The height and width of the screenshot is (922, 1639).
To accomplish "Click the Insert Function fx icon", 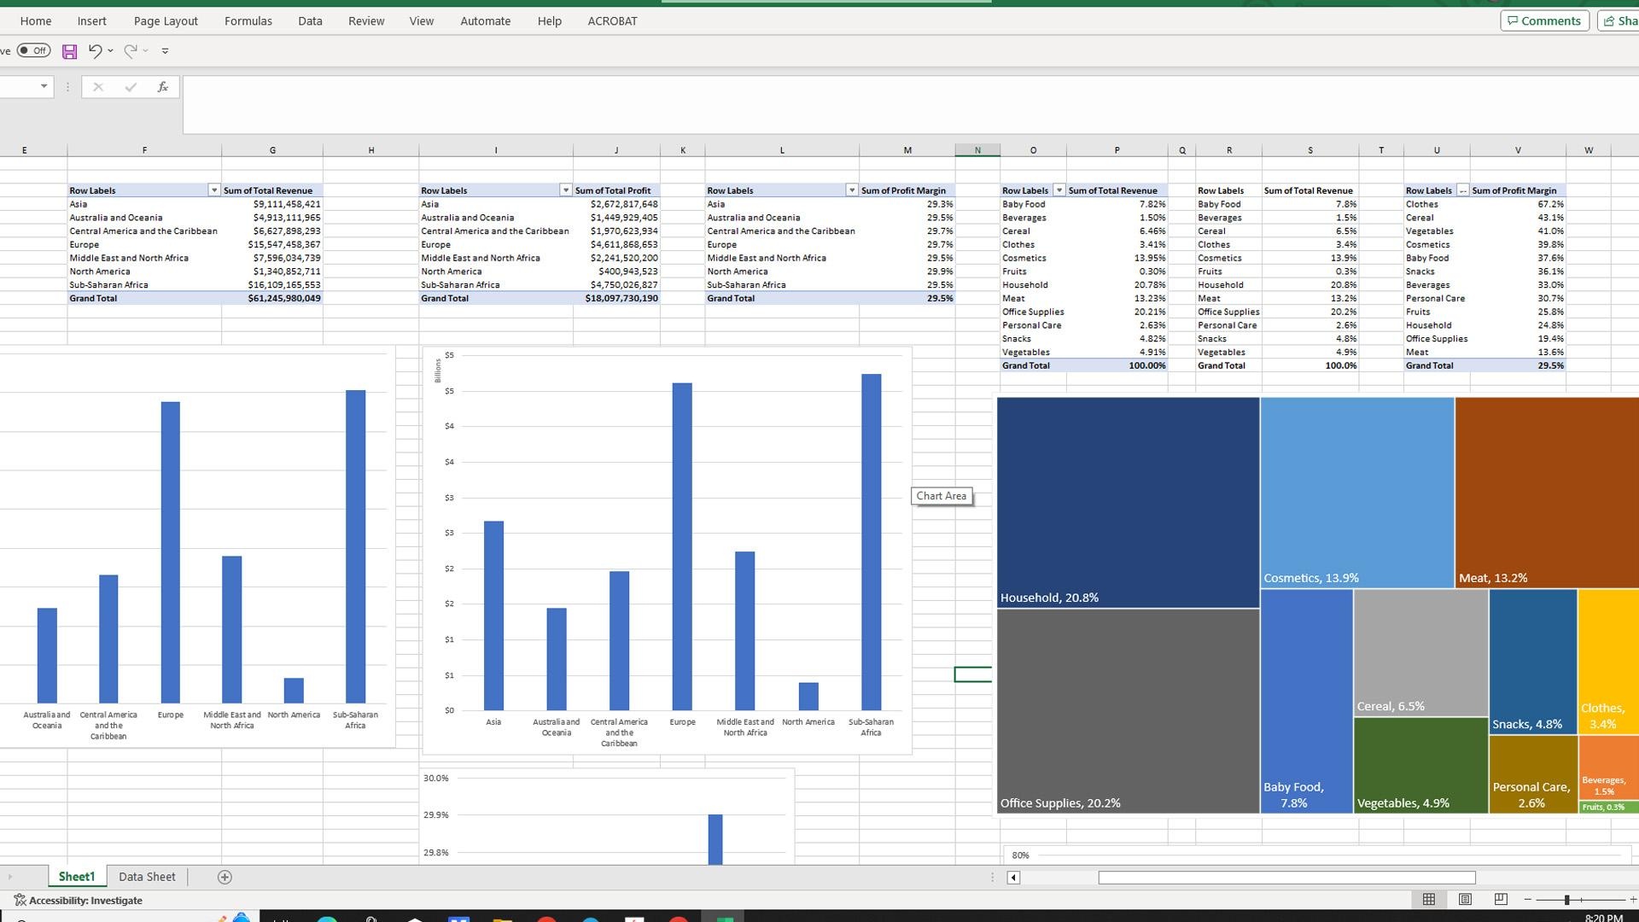I will click(x=162, y=87).
